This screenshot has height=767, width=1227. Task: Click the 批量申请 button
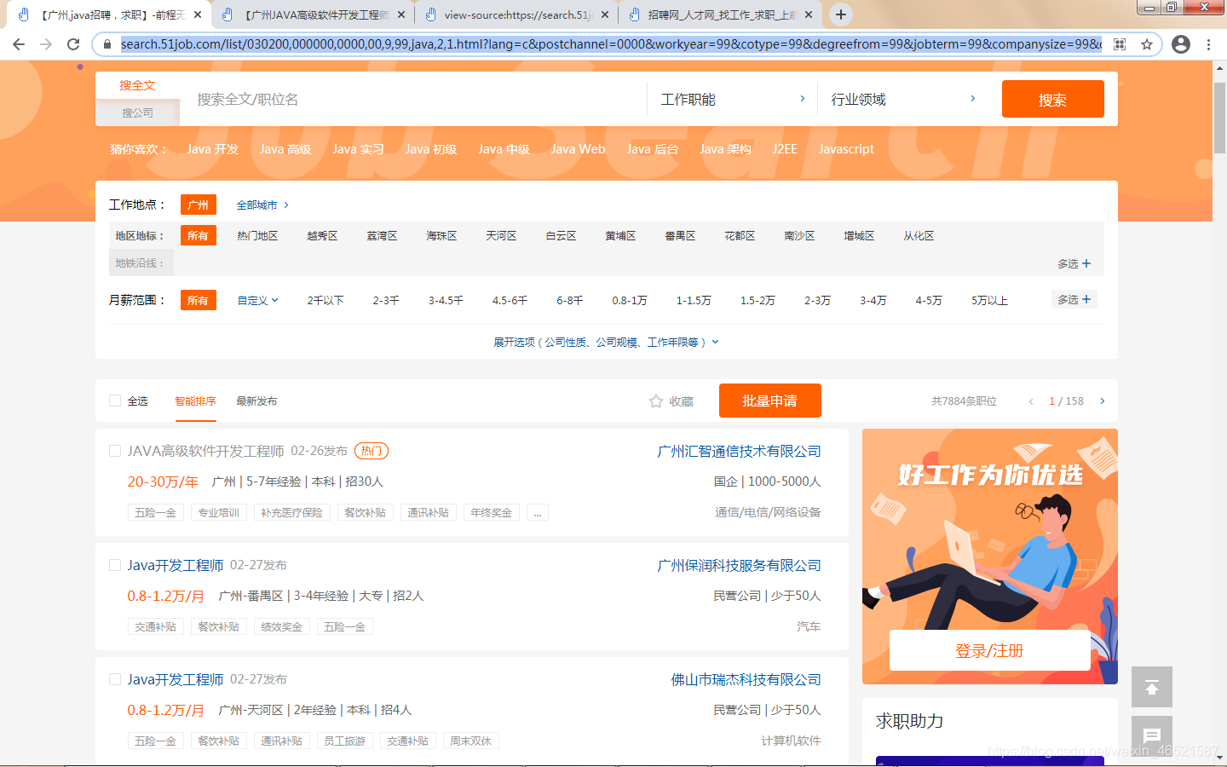click(769, 401)
